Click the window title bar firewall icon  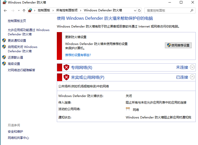pos(5,2)
